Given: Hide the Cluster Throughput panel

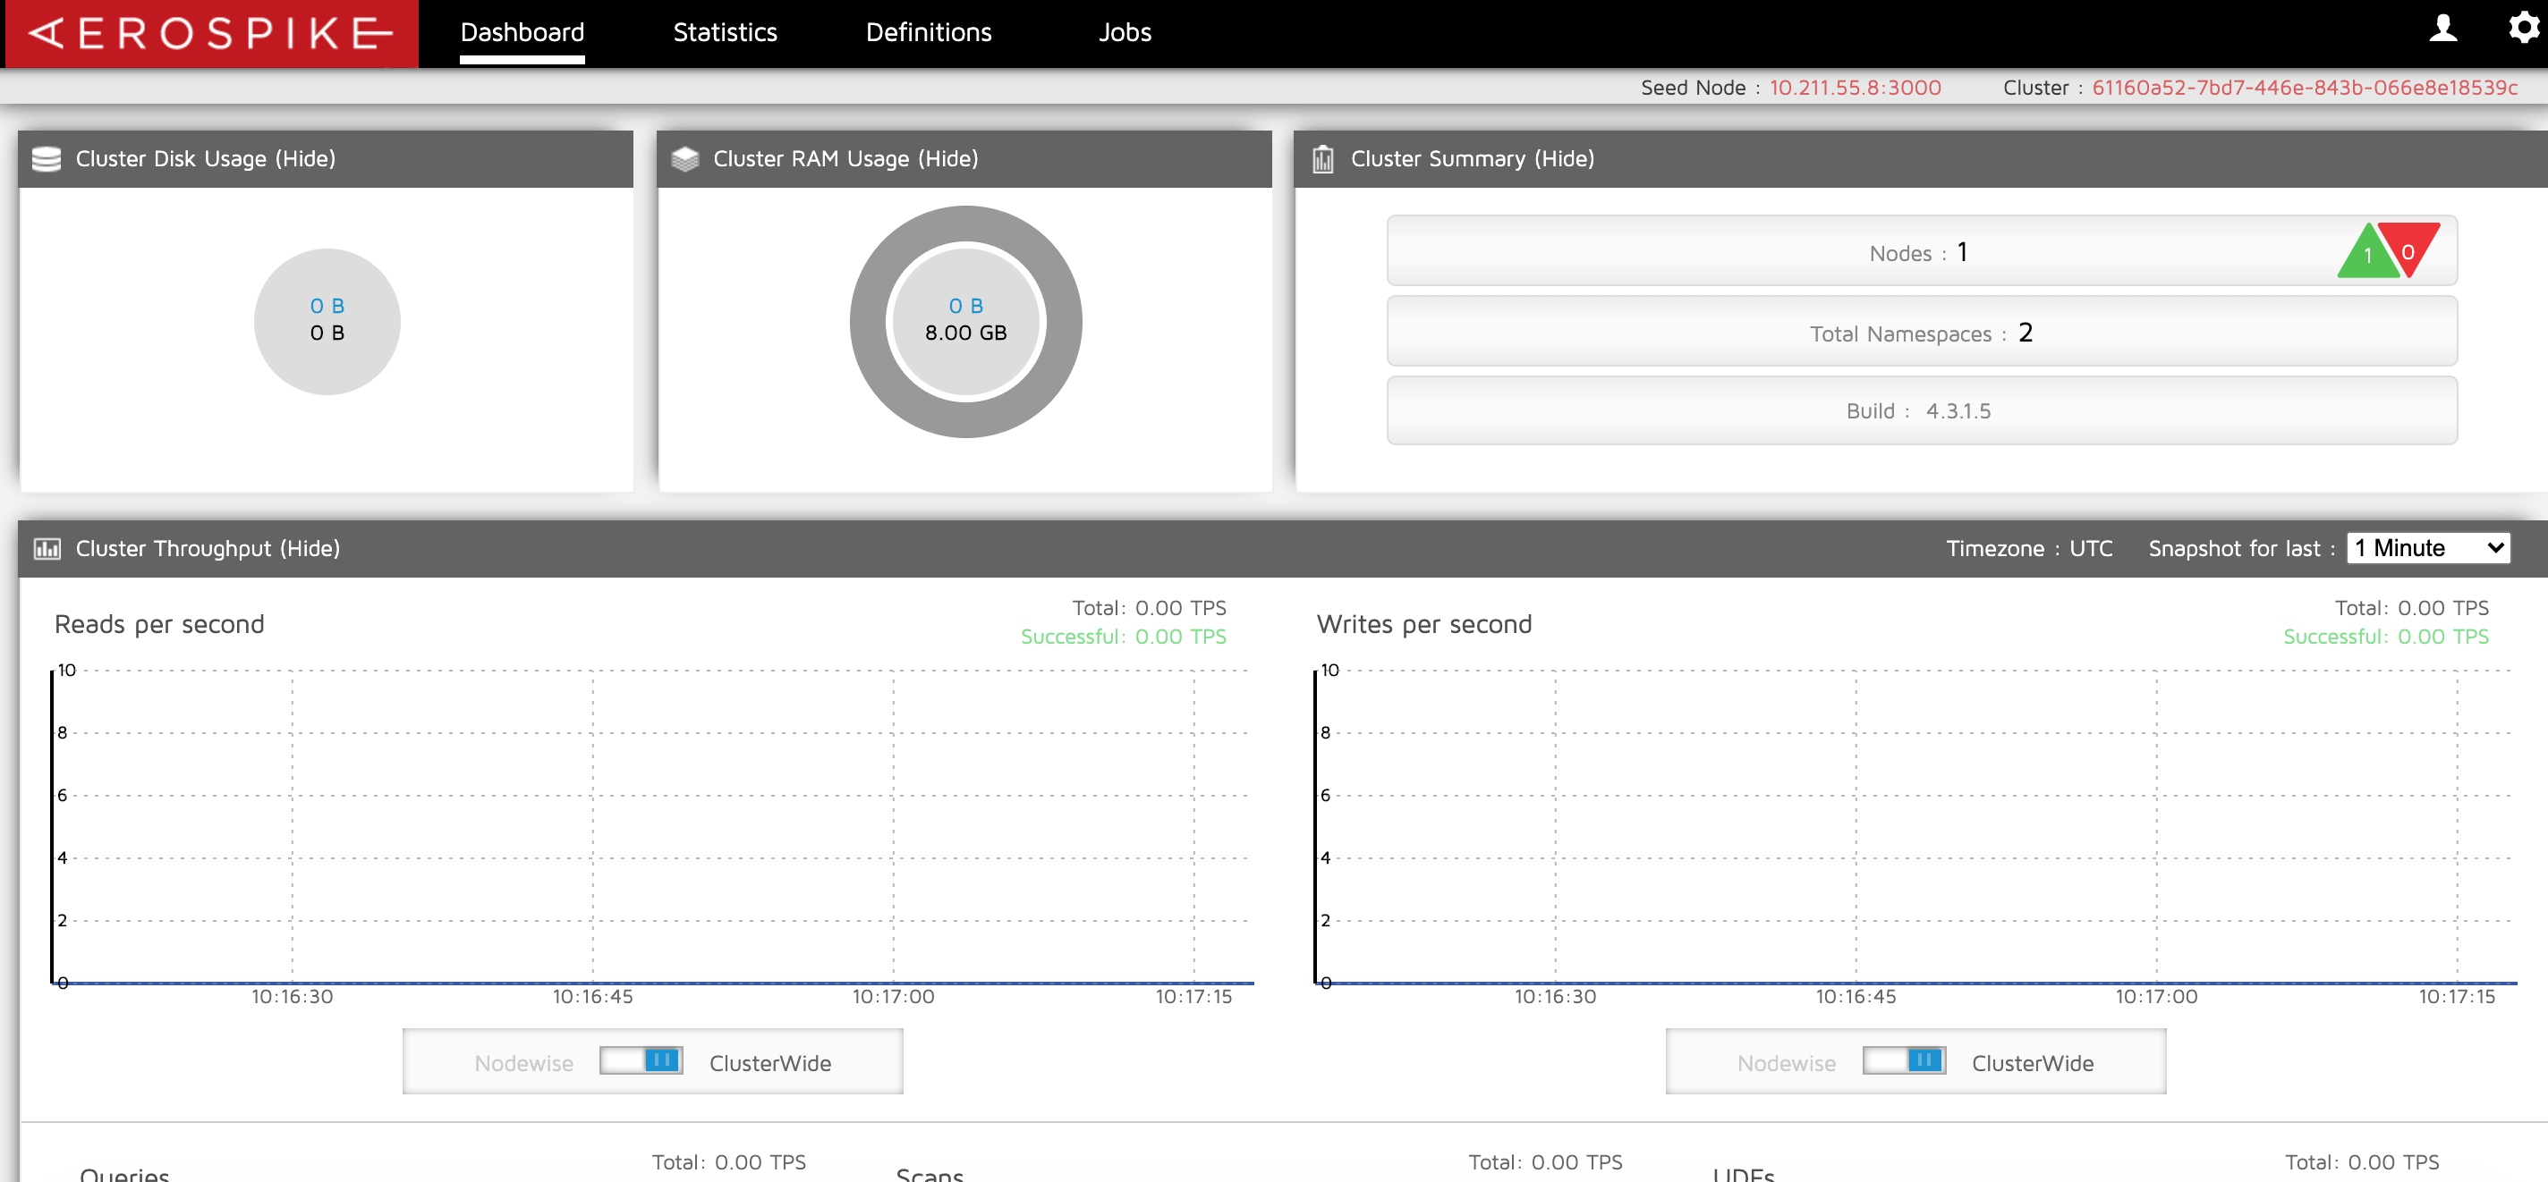Looking at the screenshot, I should click(x=310, y=548).
